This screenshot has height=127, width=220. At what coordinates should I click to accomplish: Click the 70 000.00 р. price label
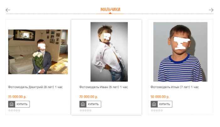tap(88, 97)
